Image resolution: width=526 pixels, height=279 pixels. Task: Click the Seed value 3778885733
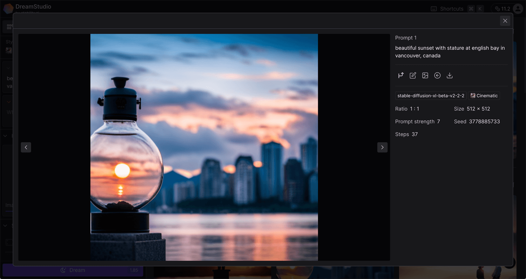(x=484, y=122)
